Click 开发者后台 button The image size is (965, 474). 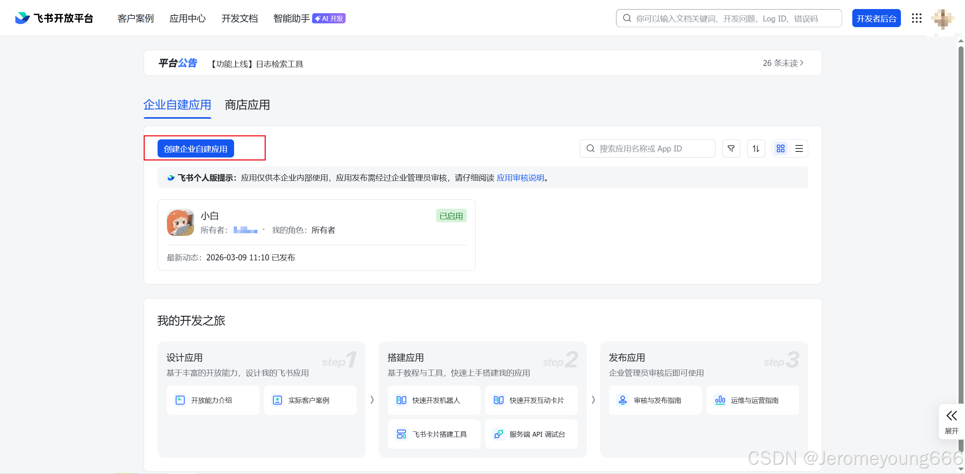coord(876,18)
